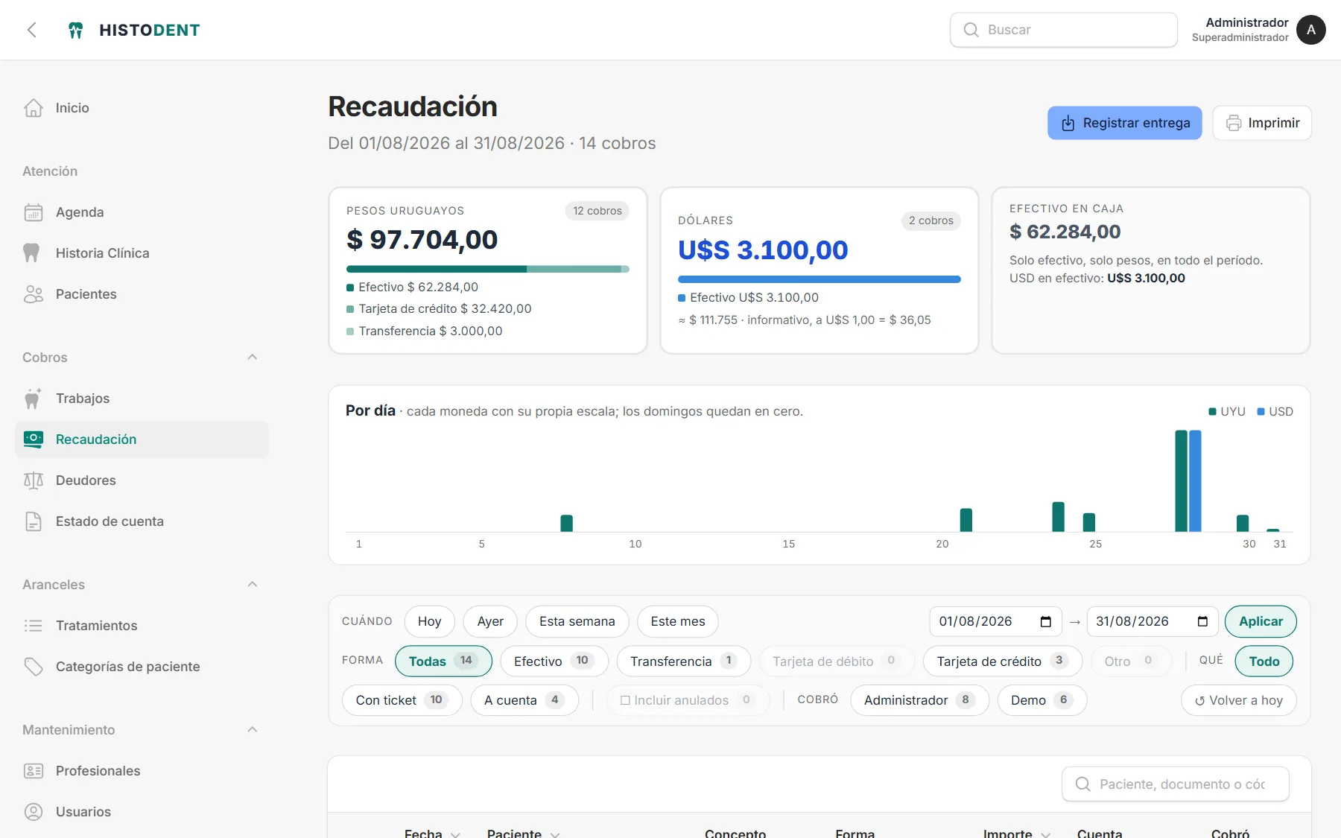Click Volver a hoy button
This screenshot has height=838, width=1341.
[x=1239, y=700]
